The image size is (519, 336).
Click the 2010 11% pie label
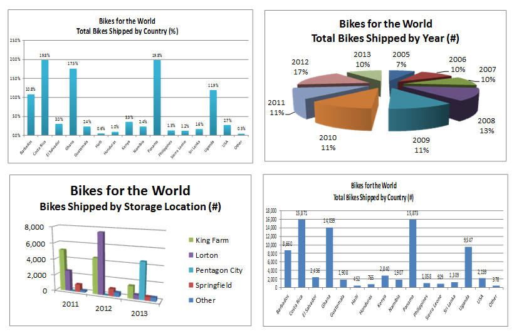tap(328, 143)
